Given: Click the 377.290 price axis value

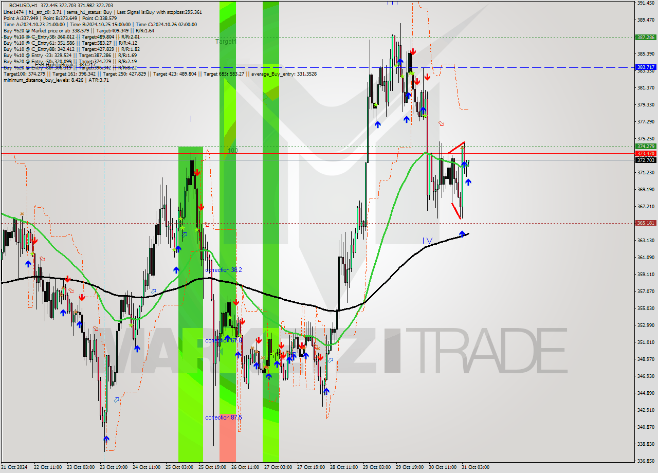Looking at the screenshot, I should point(646,121).
